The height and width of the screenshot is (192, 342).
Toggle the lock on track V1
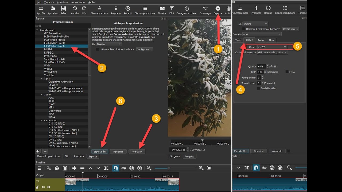tap(38, 187)
